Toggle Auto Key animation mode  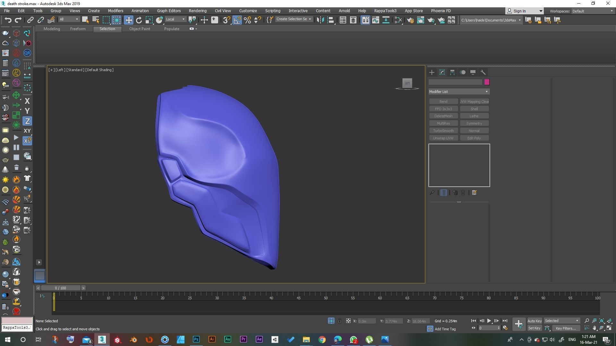pyautogui.click(x=535, y=321)
